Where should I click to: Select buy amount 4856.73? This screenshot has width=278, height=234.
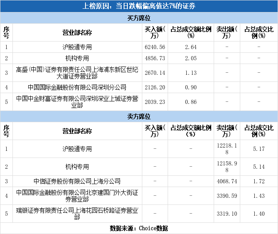click(x=155, y=58)
